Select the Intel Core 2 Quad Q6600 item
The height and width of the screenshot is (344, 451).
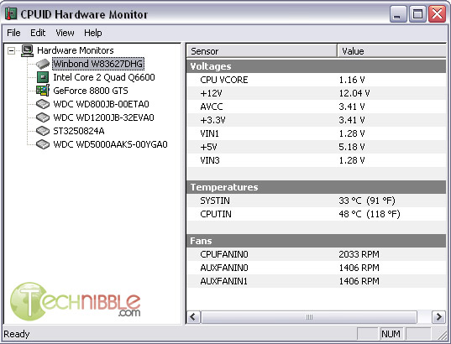(x=104, y=77)
